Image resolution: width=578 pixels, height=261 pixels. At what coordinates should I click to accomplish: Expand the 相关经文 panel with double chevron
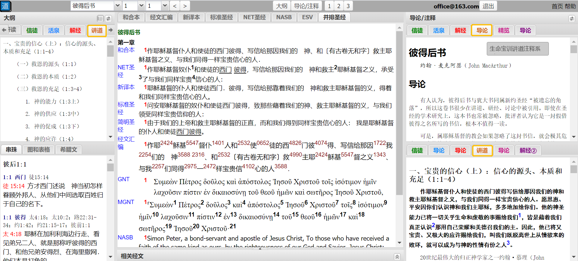397,256
